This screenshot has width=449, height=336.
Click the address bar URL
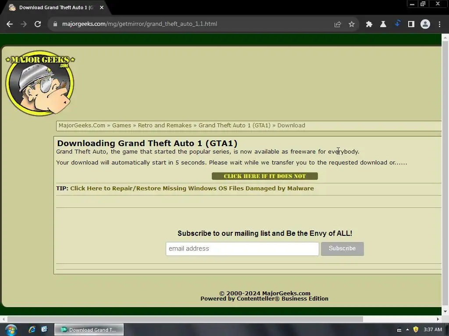[139, 24]
